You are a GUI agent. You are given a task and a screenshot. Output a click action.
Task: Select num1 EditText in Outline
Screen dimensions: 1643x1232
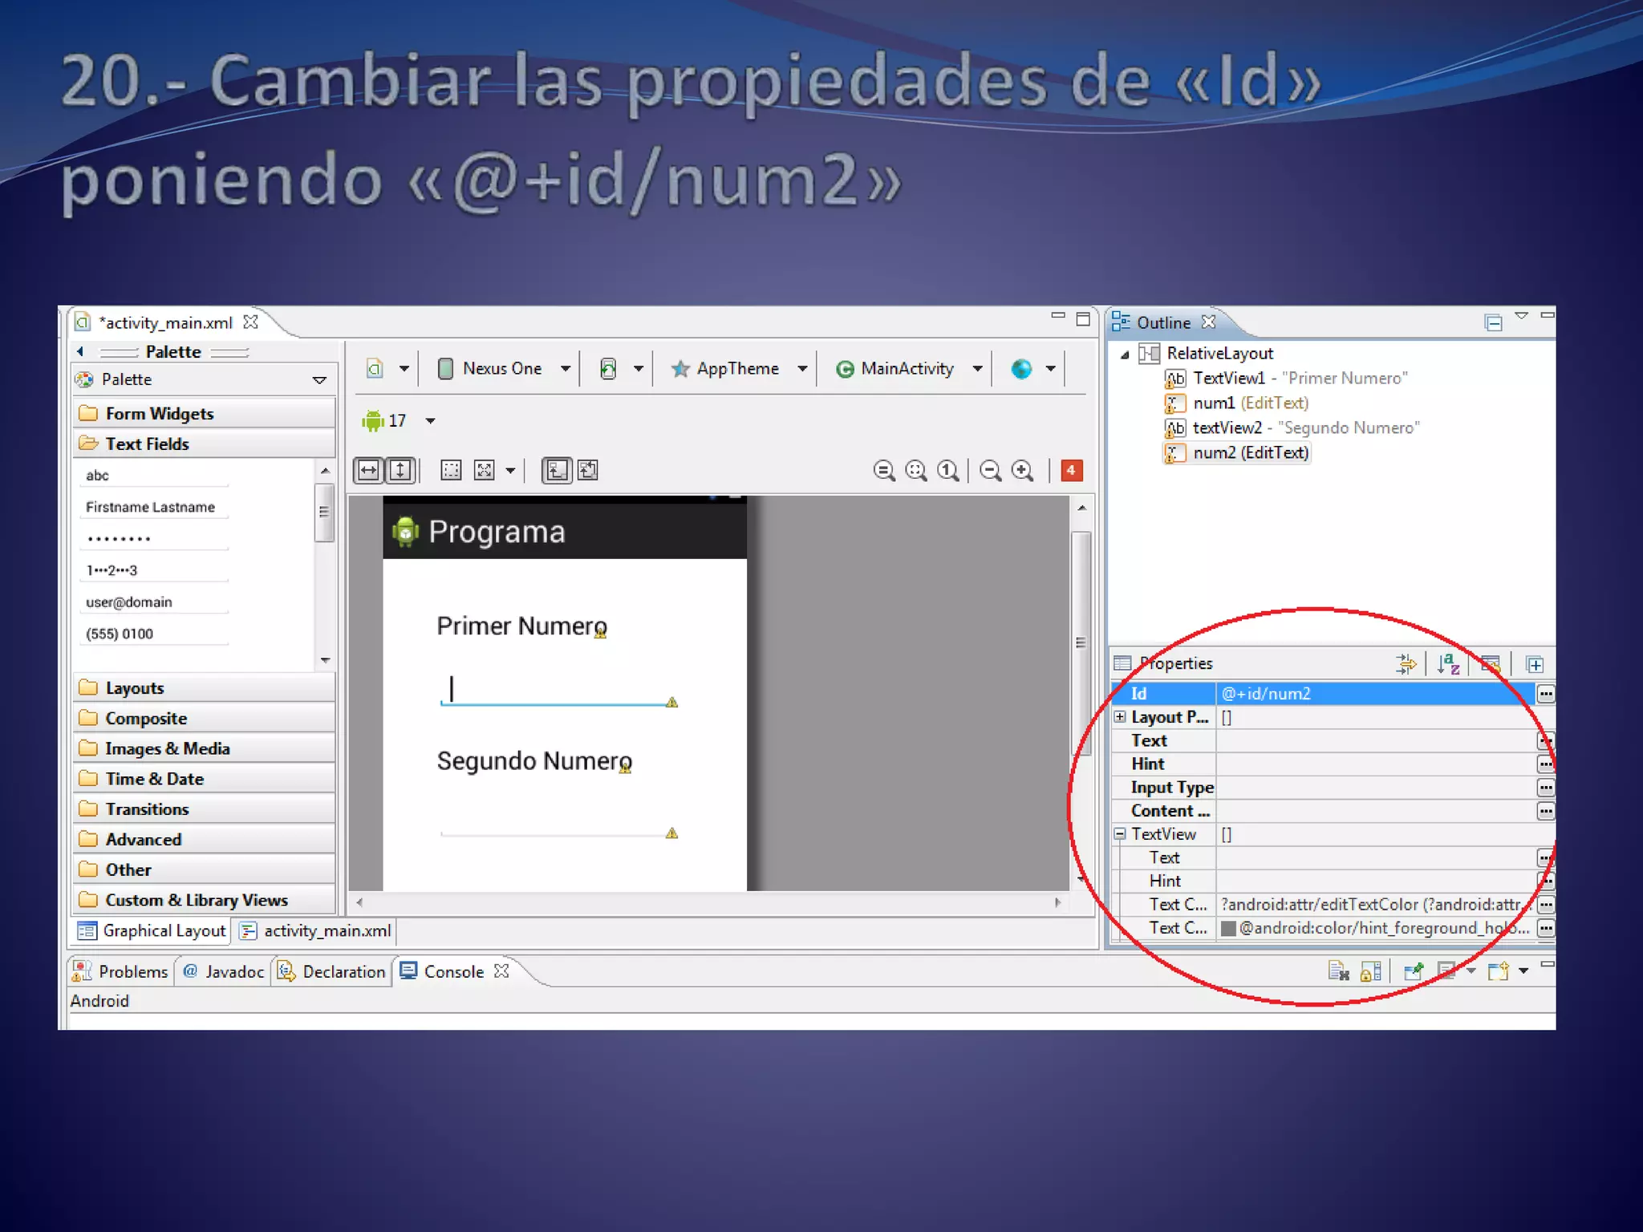click(x=1249, y=403)
